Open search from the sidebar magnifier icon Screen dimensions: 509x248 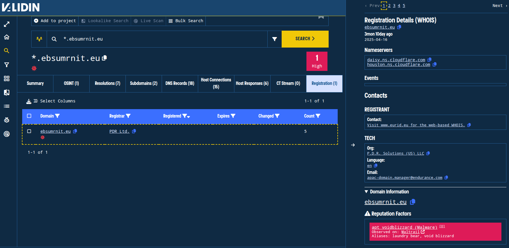click(7, 51)
